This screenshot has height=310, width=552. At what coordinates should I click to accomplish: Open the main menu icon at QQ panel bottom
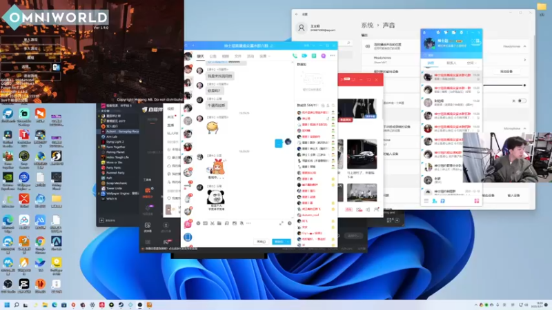(x=426, y=201)
